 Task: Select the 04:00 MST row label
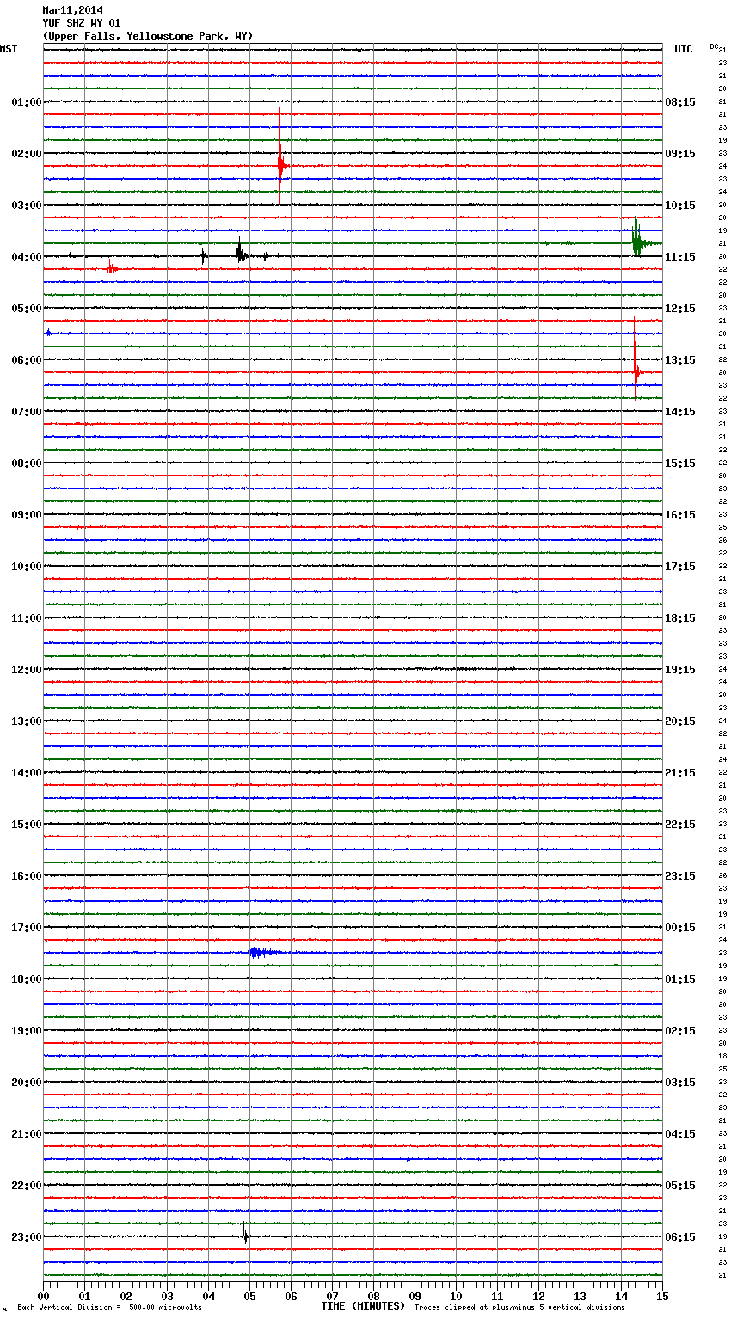(27, 257)
